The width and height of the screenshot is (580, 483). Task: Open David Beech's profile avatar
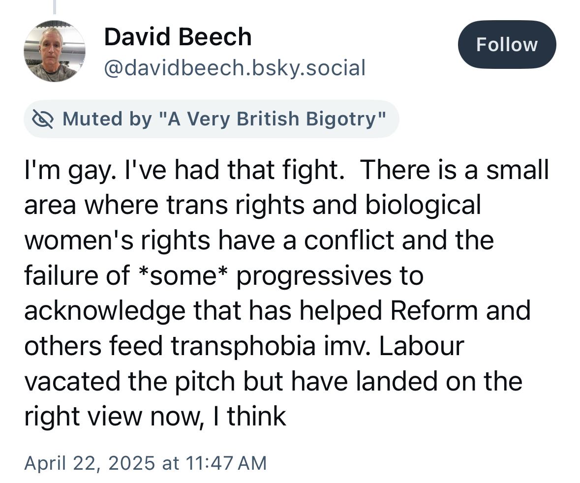pyautogui.click(x=55, y=51)
